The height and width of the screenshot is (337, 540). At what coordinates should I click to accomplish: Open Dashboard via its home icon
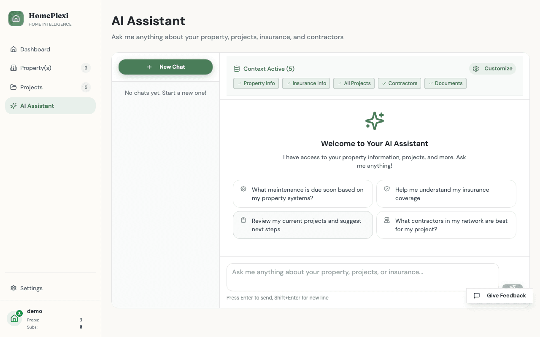[13, 49]
